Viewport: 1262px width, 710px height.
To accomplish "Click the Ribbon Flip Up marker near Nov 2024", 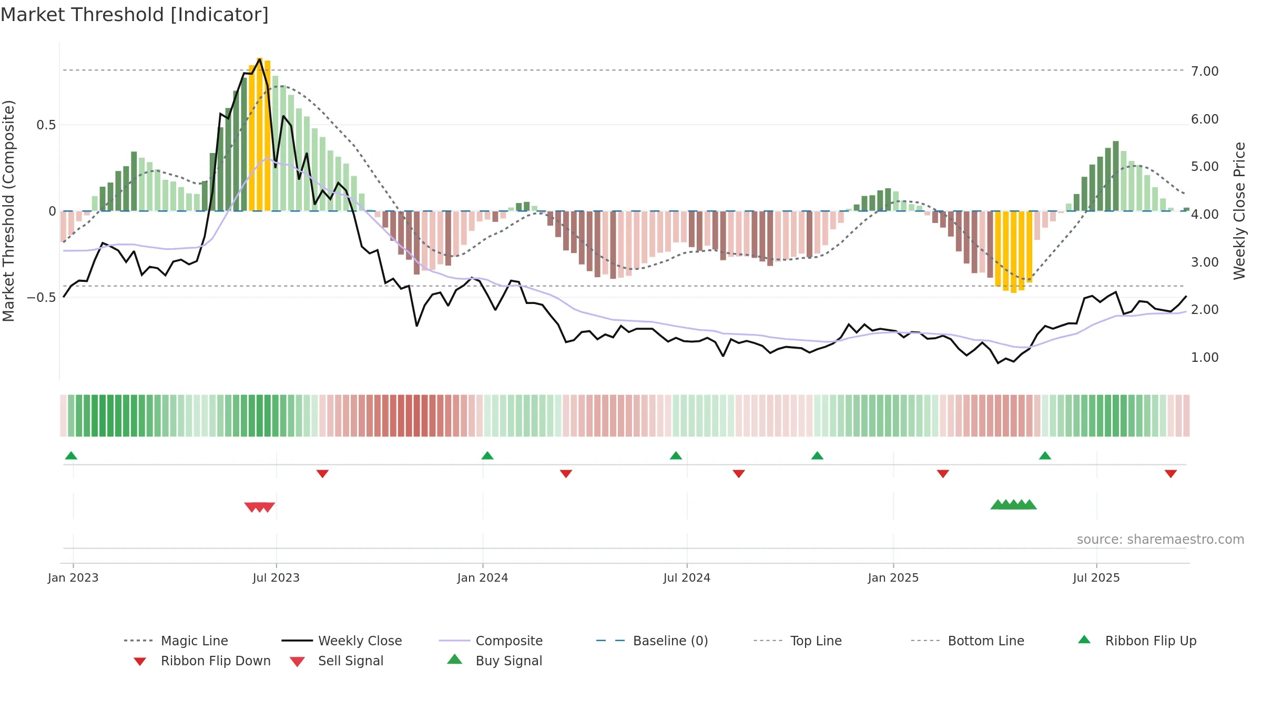I will coord(817,455).
